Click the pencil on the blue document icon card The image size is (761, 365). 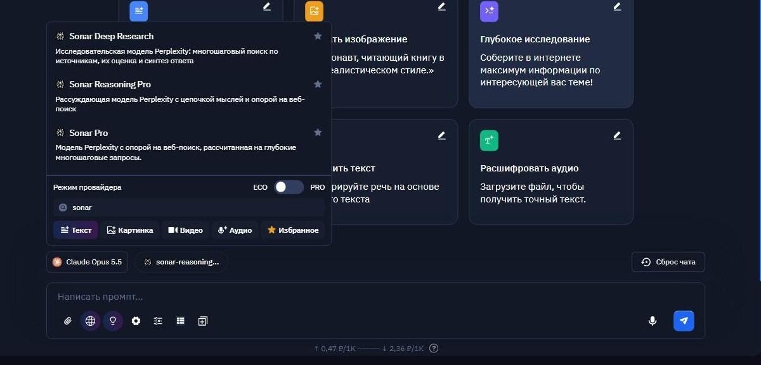tap(266, 6)
